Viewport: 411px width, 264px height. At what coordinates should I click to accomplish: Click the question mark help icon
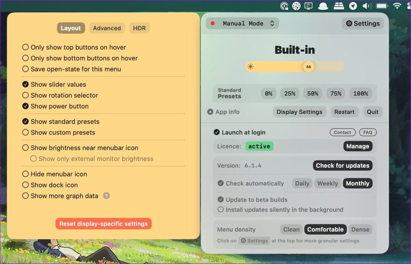tap(106, 196)
